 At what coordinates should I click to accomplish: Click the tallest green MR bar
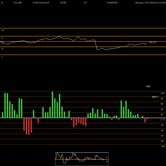pyautogui.click(x=52, y=105)
